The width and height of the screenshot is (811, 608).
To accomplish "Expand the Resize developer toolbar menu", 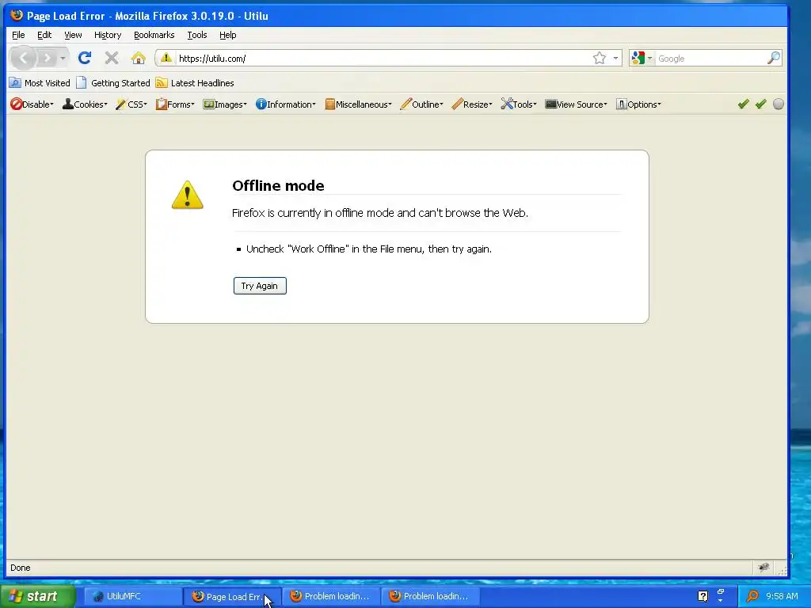I will pyautogui.click(x=472, y=104).
